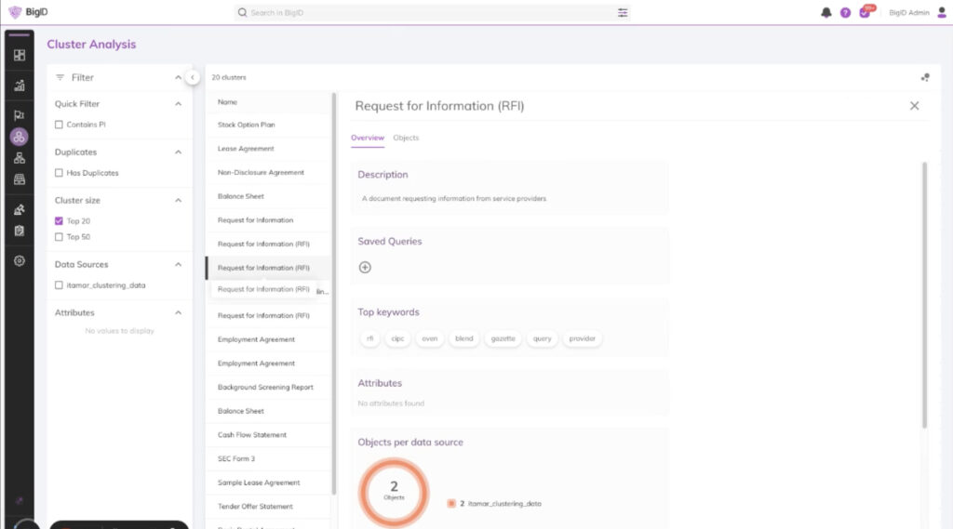Screen dimensions: 953x529
Task: Open the dashboard icon in sidebar
Action: pyautogui.click(x=20, y=55)
